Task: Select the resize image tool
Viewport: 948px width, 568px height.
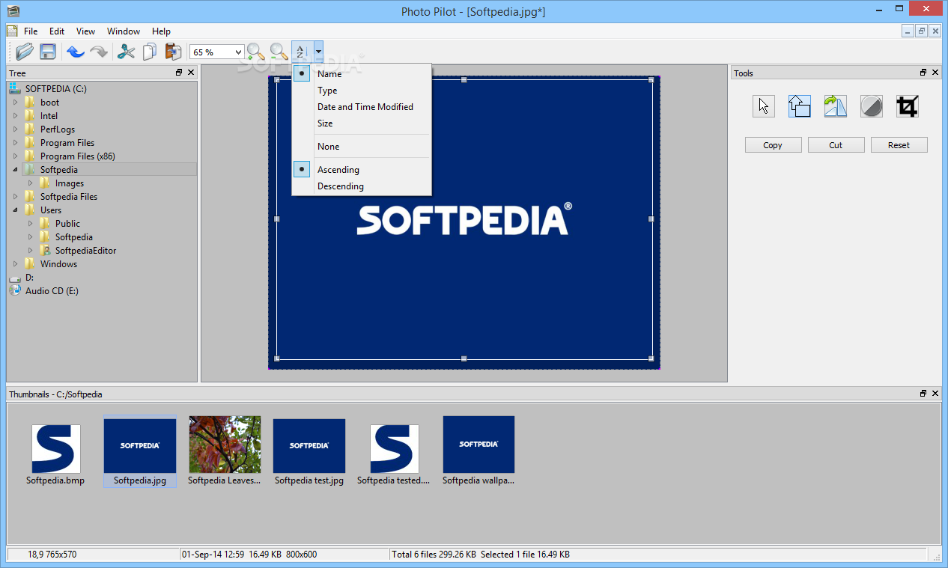Action: 800,106
